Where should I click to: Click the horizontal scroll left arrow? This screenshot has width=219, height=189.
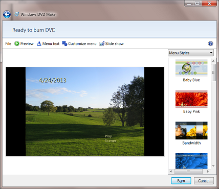point(171,171)
